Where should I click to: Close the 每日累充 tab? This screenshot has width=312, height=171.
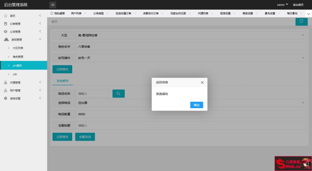[x=301, y=13]
